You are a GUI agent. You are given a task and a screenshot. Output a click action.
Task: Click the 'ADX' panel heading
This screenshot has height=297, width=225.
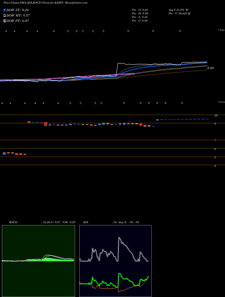85,222
